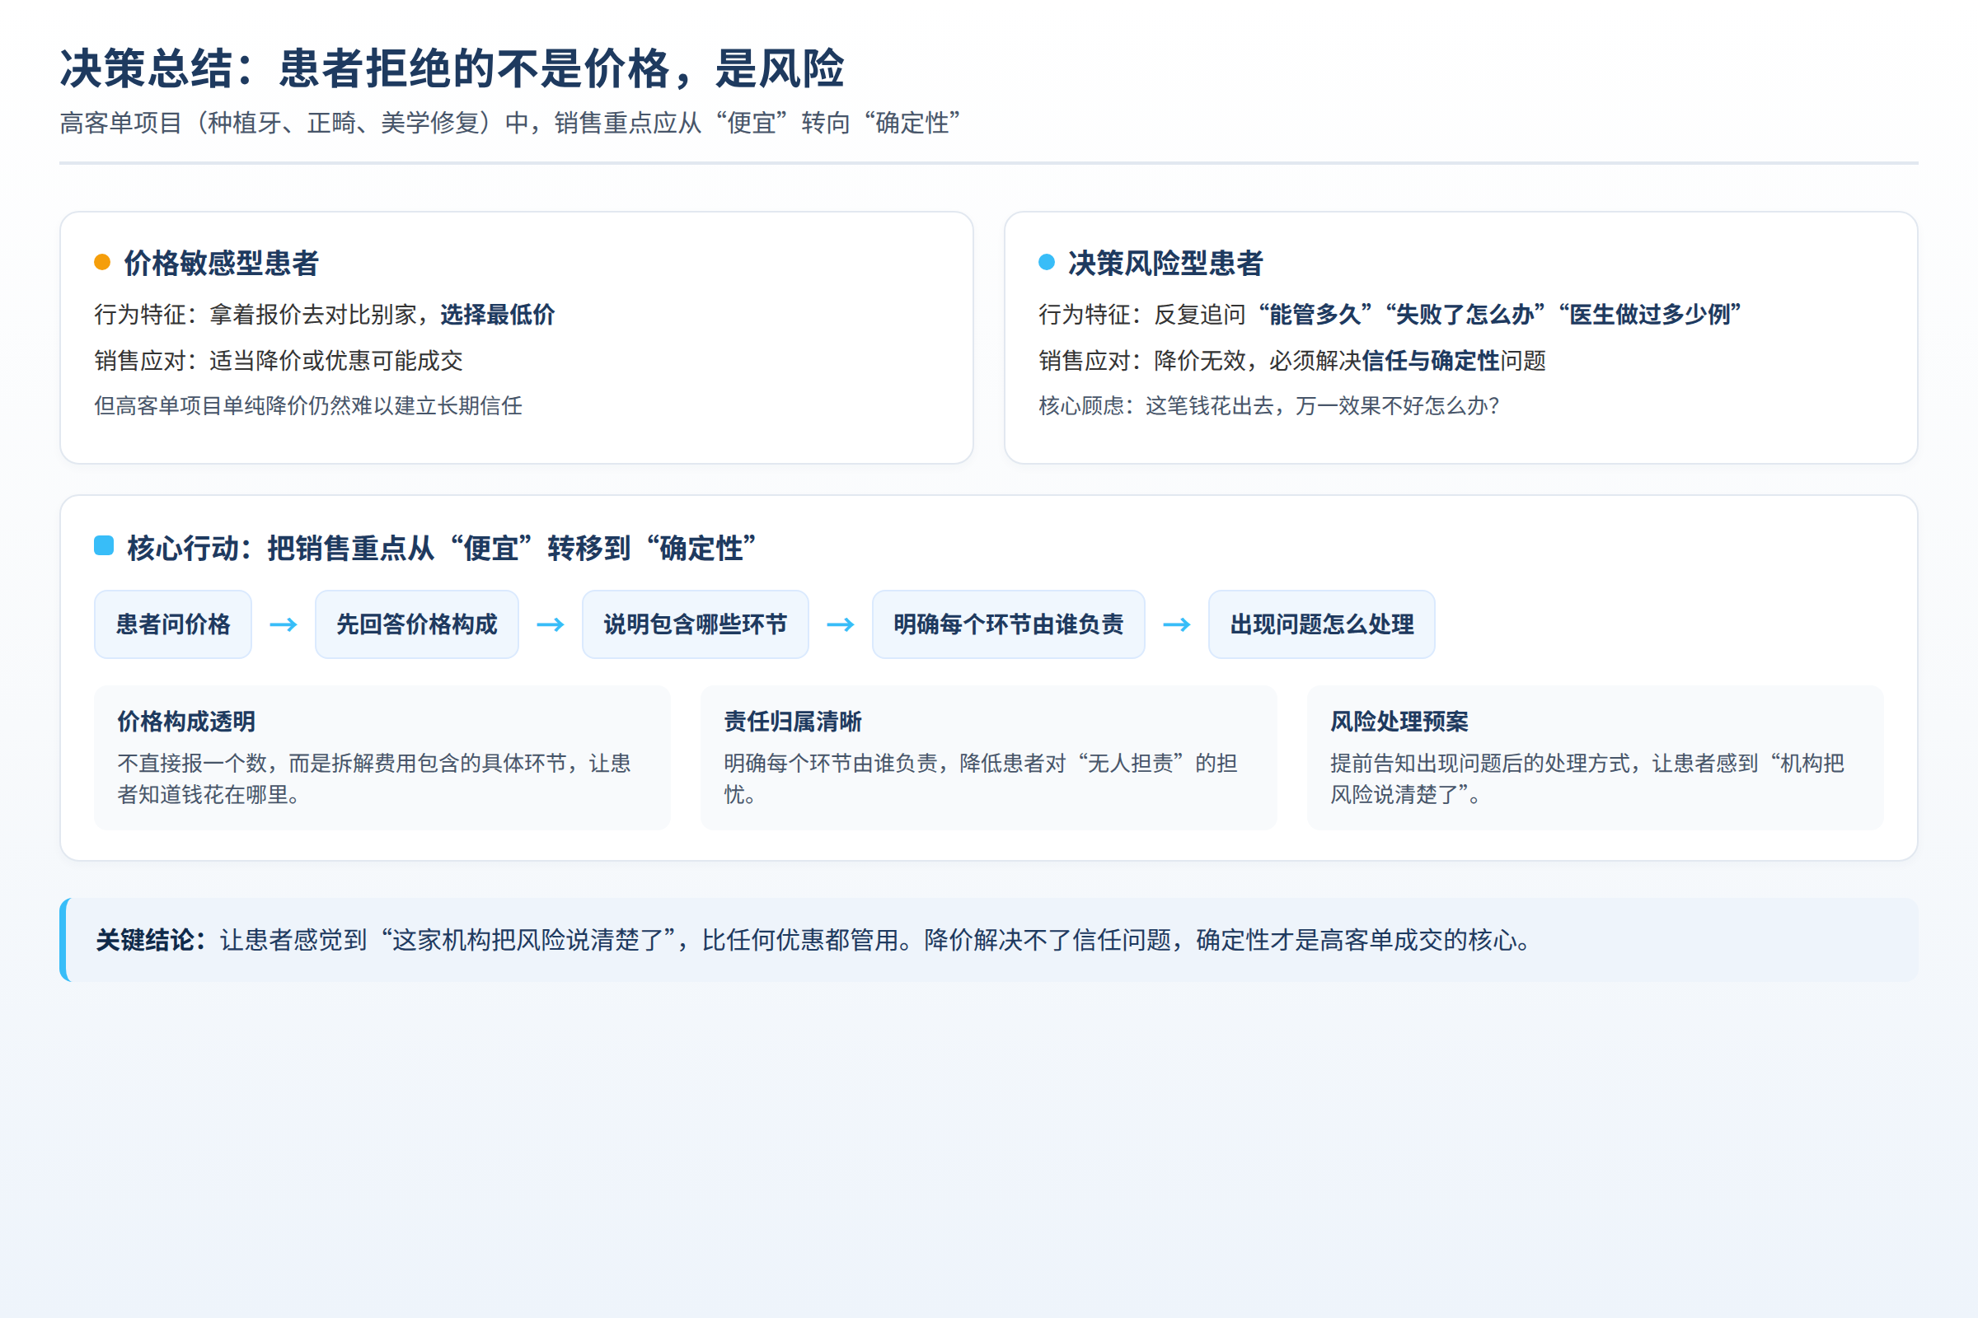Click the bold text 选择最低价
Screen dimensions: 1978x1318
pos(498,315)
